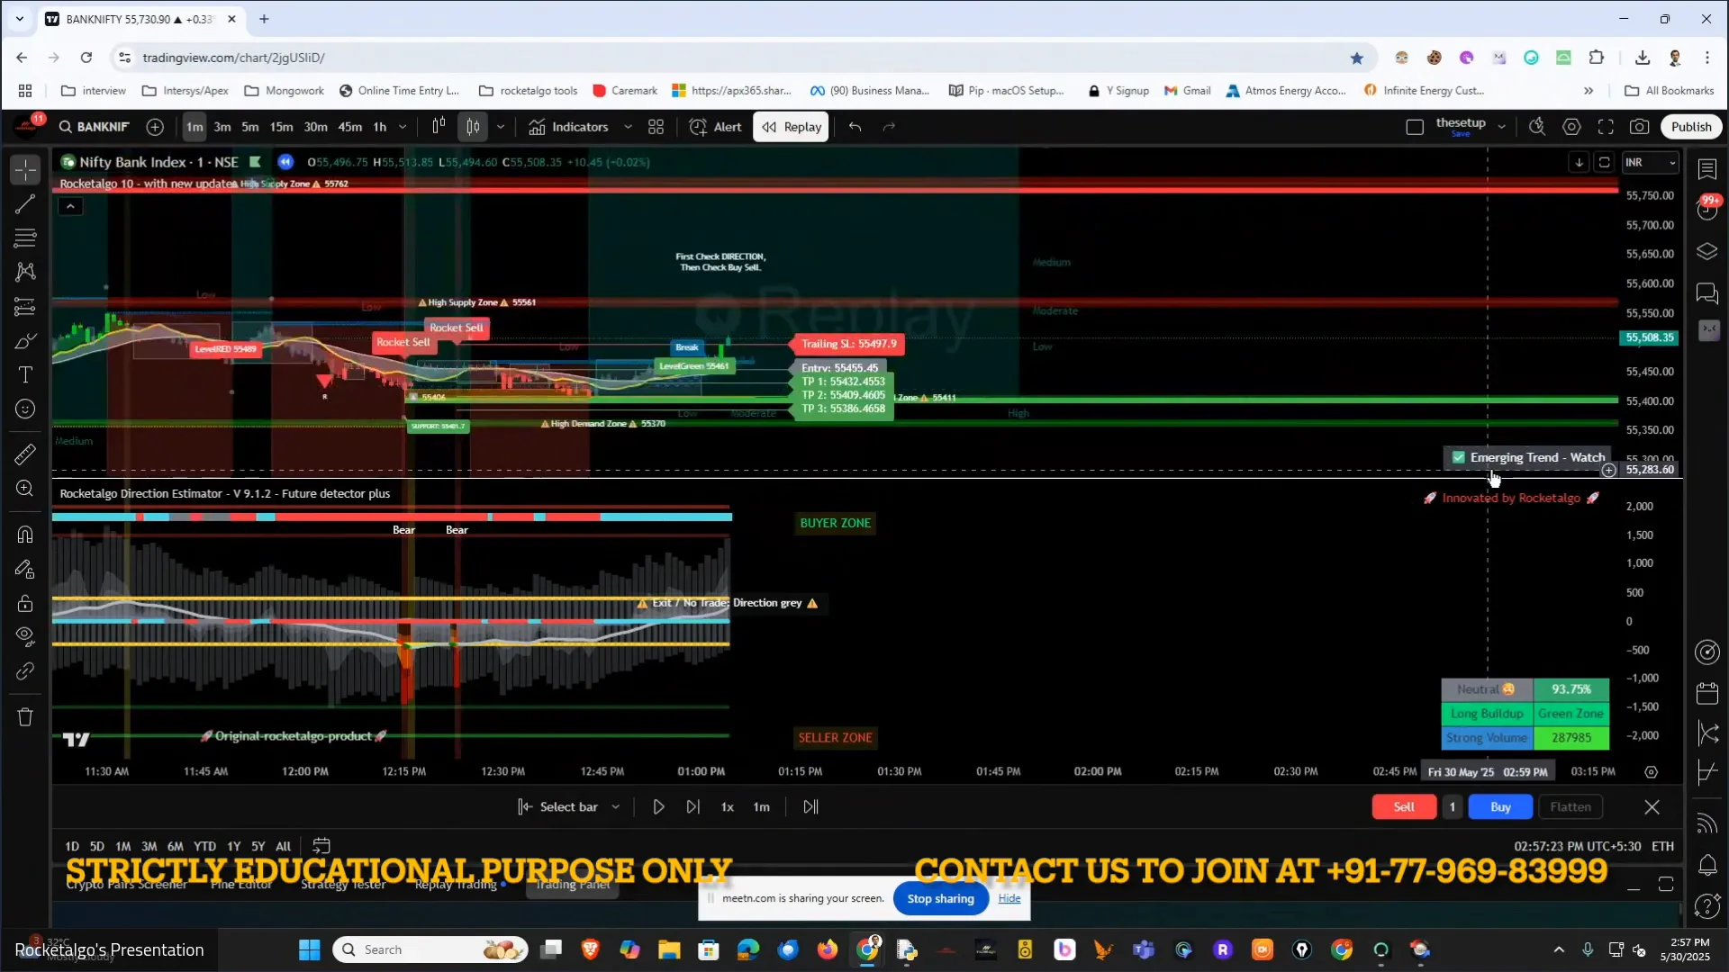Expand the Indicators favorites dropdown
Viewport: 1729px width, 972px height.
628,127
